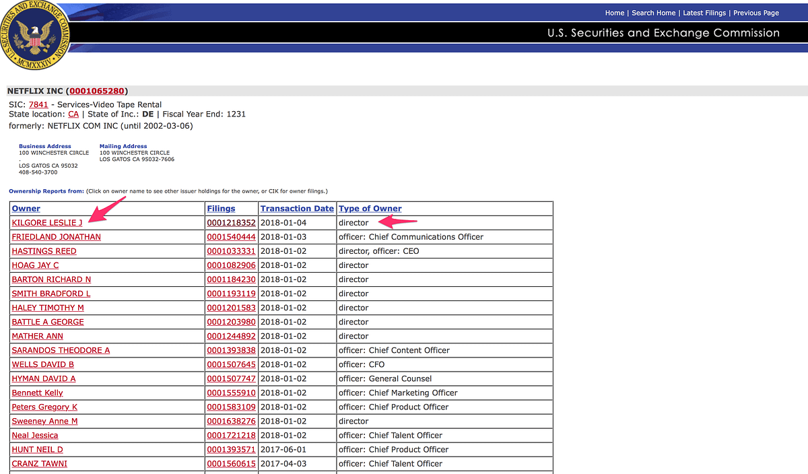Open filings CIK 0001583109
The image size is (808, 474).
tap(231, 407)
